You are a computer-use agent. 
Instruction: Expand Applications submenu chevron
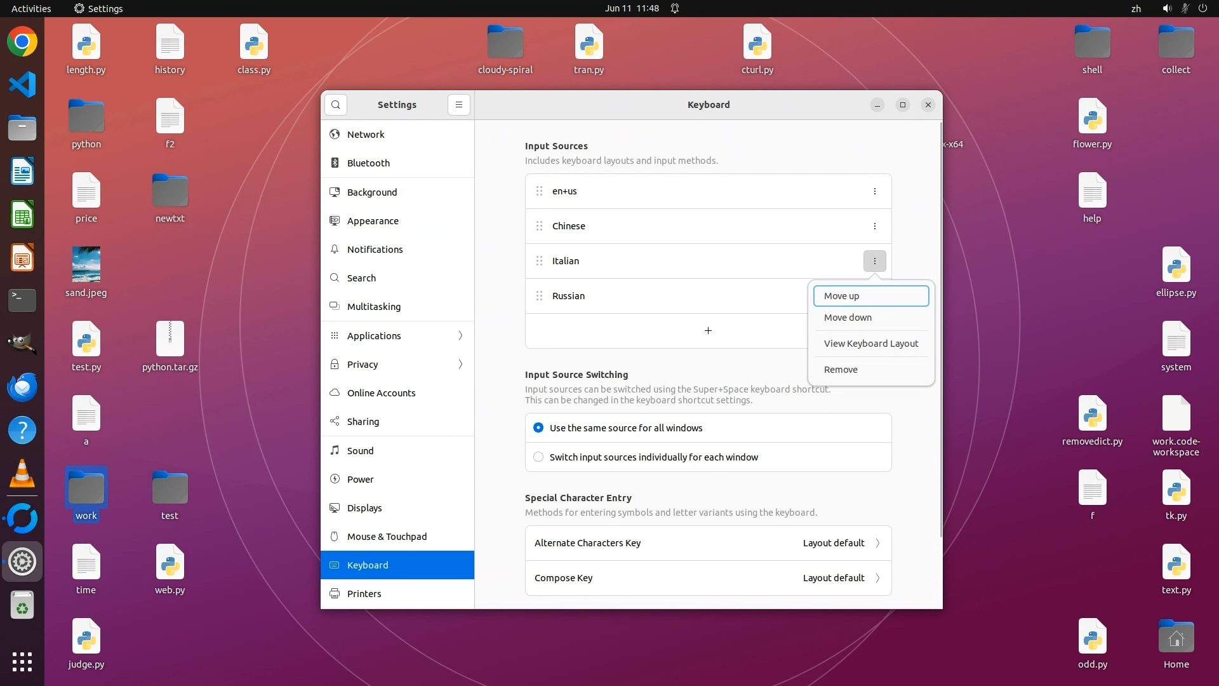pos(460,336)
